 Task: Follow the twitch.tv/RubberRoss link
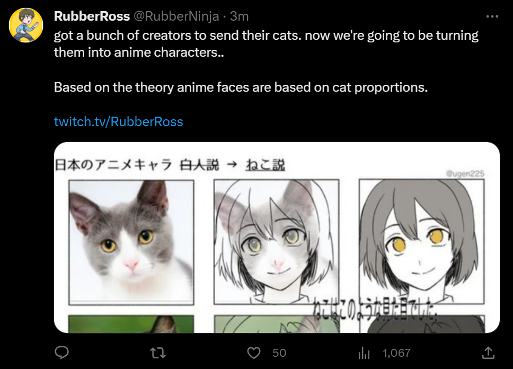click(x=118, y=121)
